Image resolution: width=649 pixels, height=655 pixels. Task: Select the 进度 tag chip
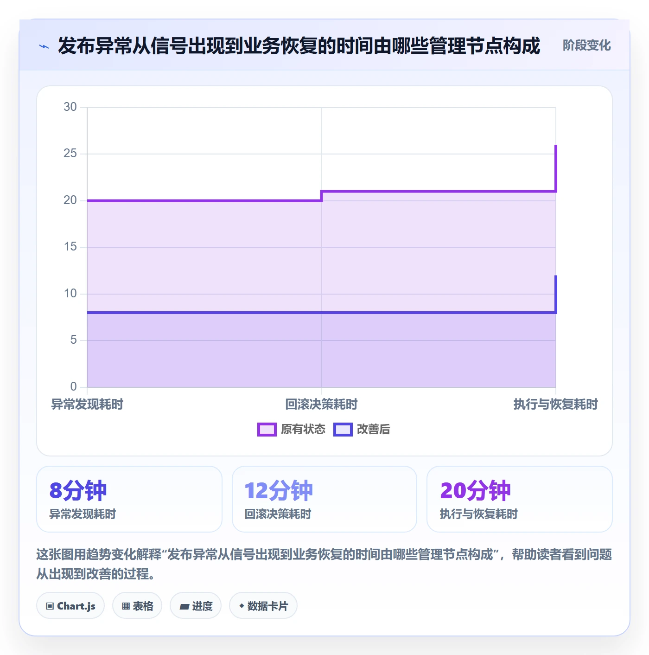point(196,606)
